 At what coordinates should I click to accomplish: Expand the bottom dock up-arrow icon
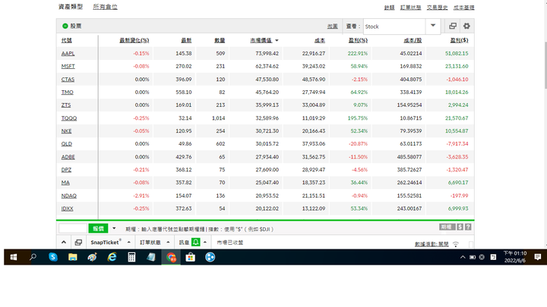(64, 243)
